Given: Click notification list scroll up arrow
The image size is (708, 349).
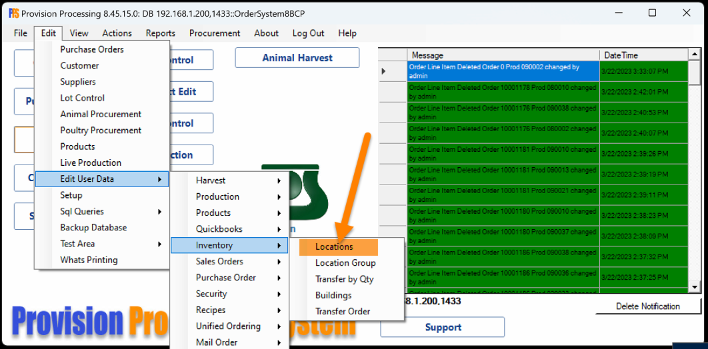Looking at the screenshot, I should pyautogui.click(x=695, y=55).
